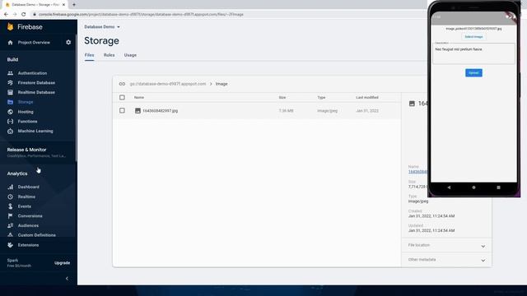Tick the checkbox for 1643608482997.jpg
The width and height of the screenshot is (527, 296).
point(122,110)
